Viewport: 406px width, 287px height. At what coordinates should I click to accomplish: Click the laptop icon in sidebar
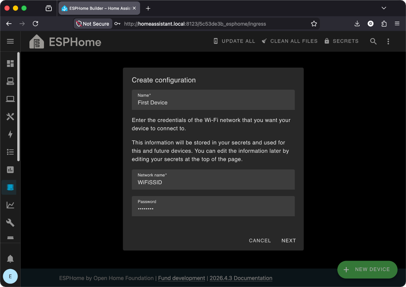[x=10, y=99]
